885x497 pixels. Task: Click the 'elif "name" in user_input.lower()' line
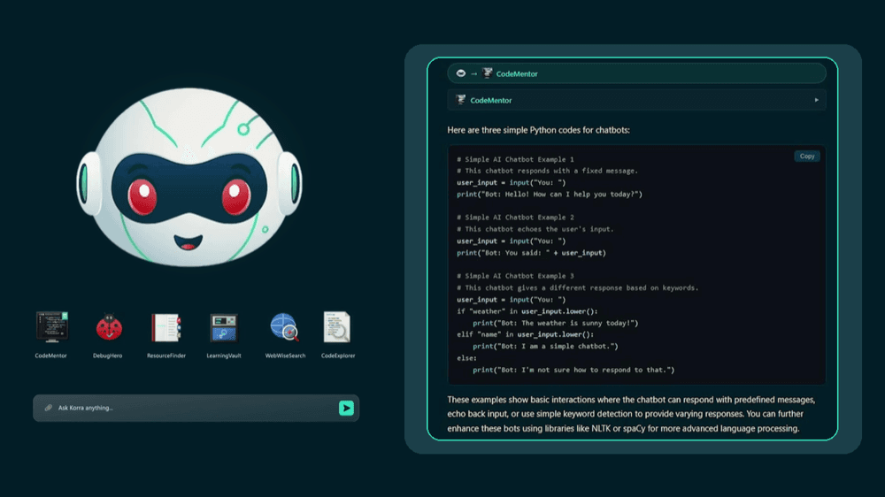coord(525,334)
